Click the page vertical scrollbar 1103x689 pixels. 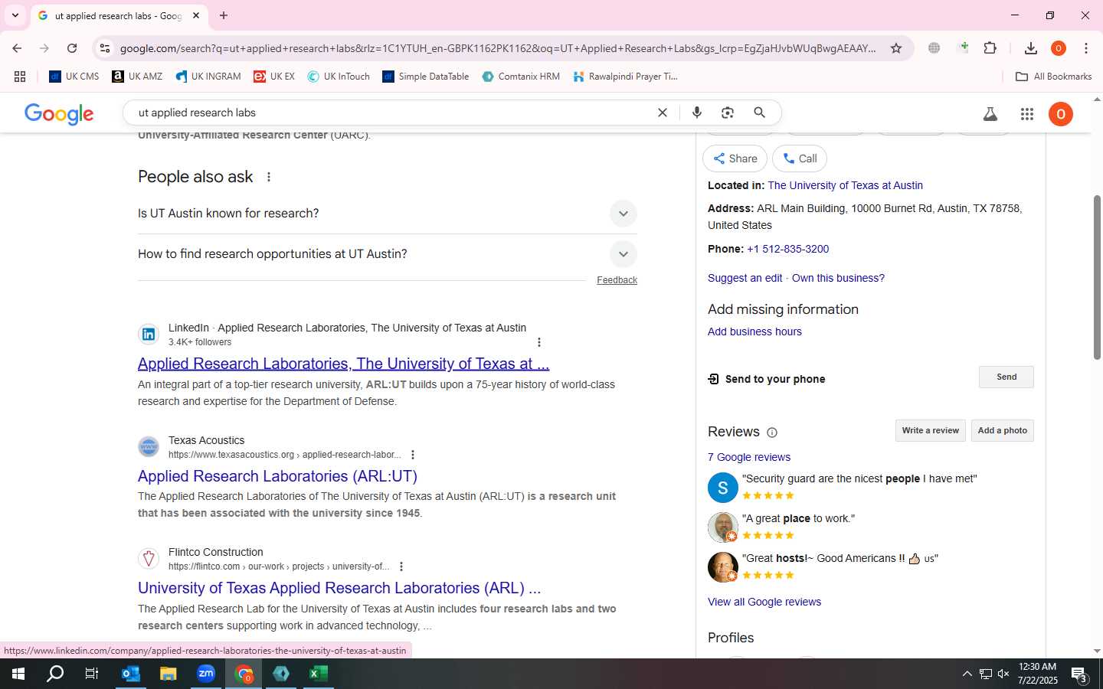pyautogui.click(x=1097, y=277)
